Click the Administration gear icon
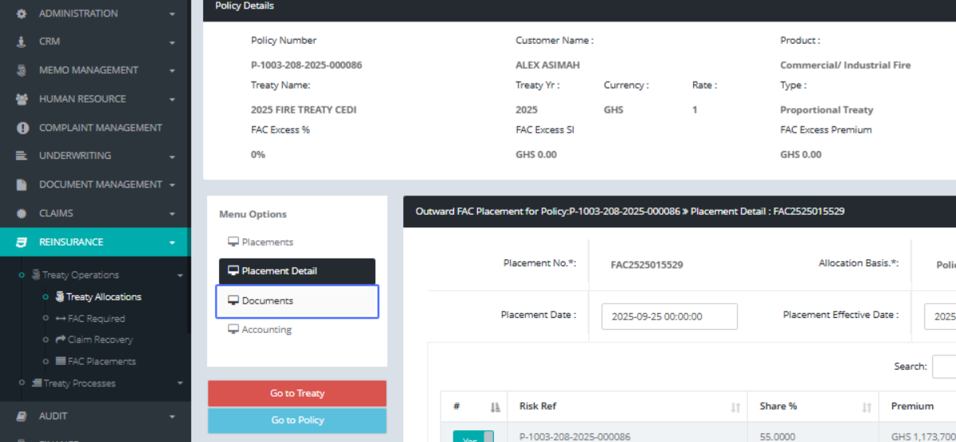 [22, 14]
